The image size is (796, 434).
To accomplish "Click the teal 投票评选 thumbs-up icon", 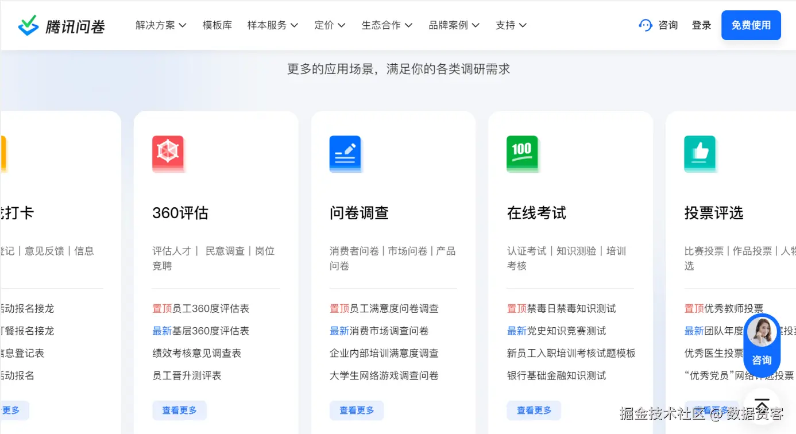I will (x=700, y=154).
